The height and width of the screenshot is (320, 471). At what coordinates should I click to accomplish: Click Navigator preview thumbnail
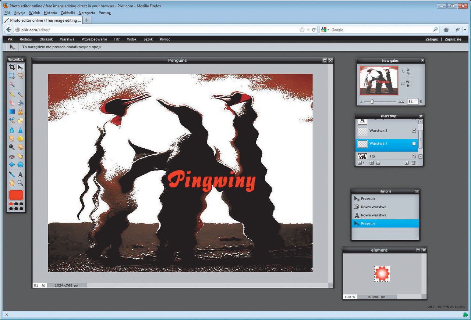(x=379, y=80)
